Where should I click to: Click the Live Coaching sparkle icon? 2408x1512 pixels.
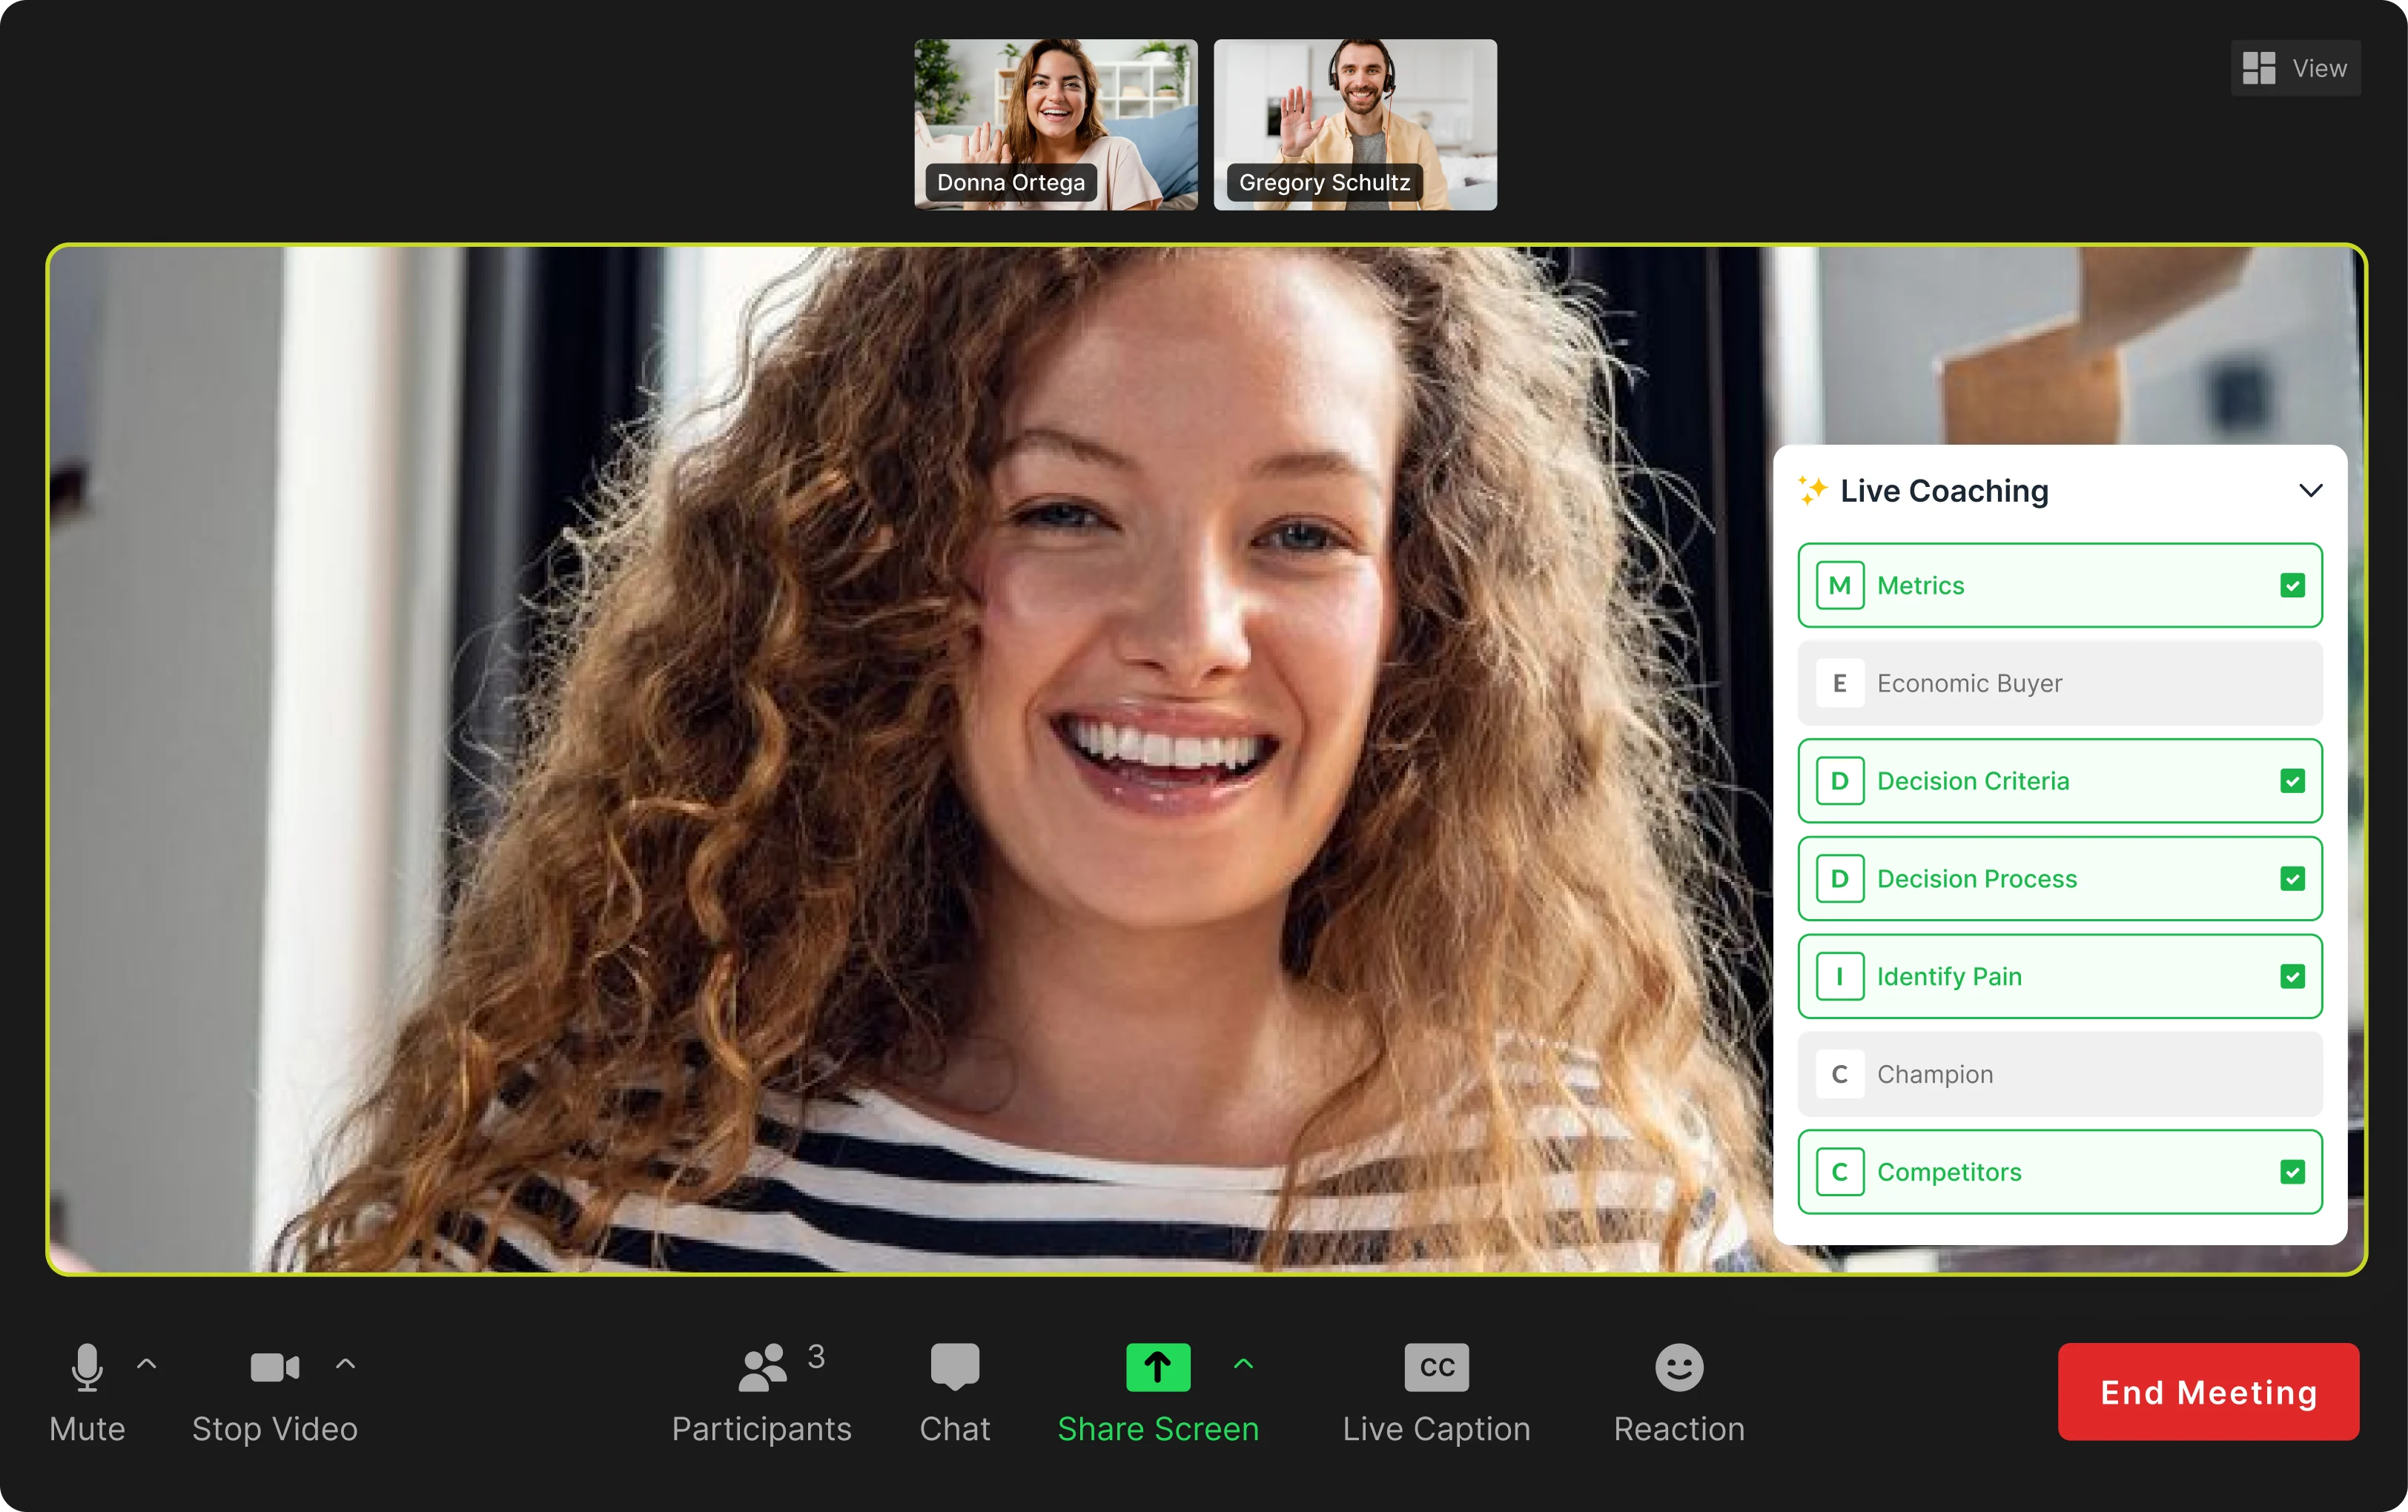coord(1812,490)
